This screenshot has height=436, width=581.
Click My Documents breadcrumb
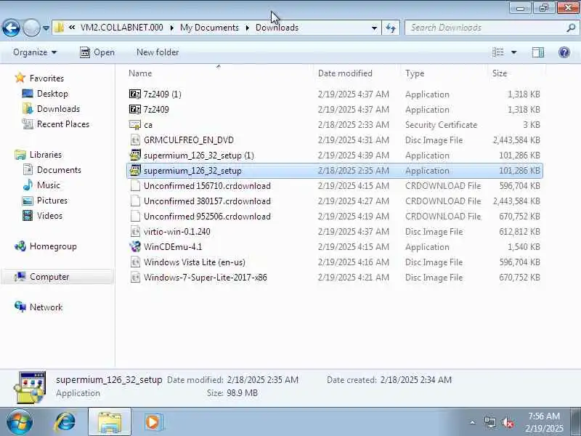coord(209,28)
